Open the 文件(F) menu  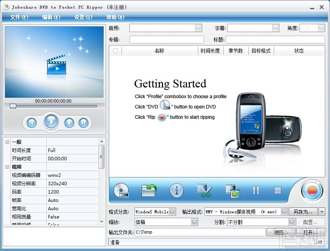point(19,17)
